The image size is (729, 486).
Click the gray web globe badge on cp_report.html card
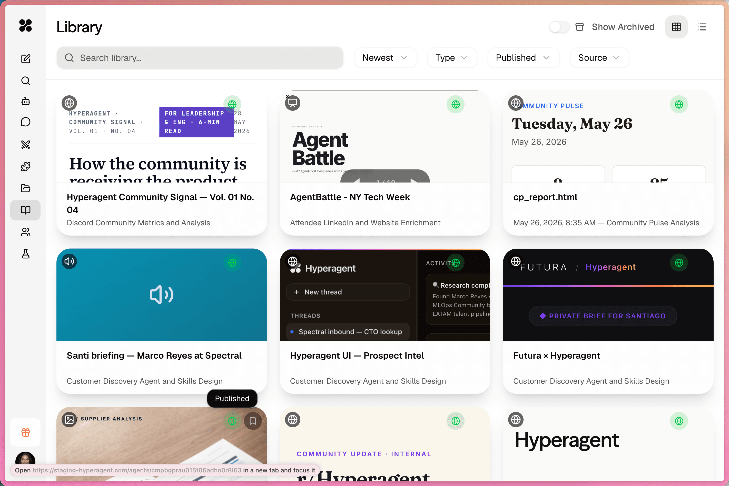pos(516,103)
